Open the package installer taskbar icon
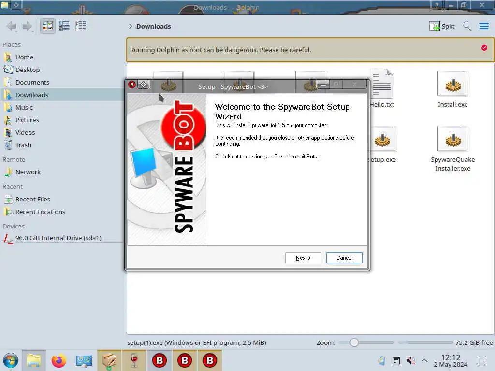 click(x=109, y=360)
